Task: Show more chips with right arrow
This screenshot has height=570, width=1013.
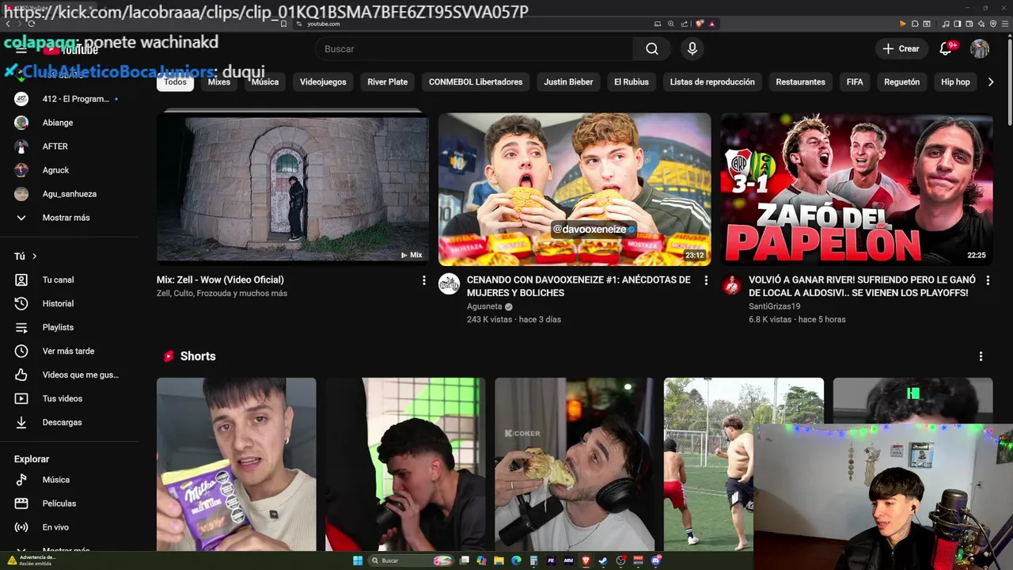Action: pos(990,82)
